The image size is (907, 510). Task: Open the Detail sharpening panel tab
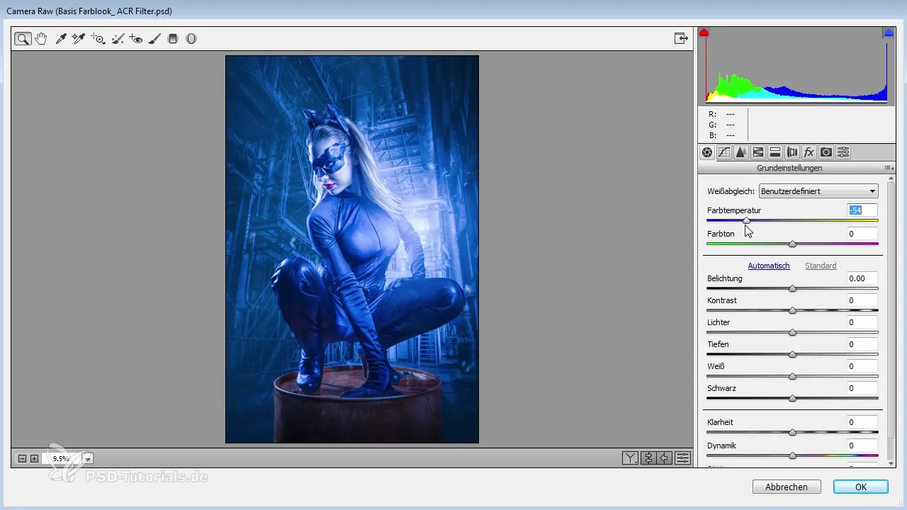tap(740, 152)
